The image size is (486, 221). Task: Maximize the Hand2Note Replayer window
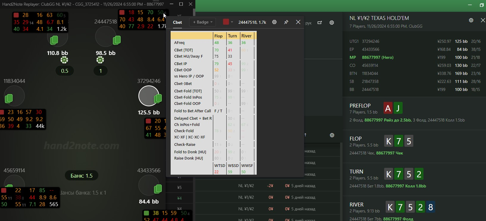point(181,4)
